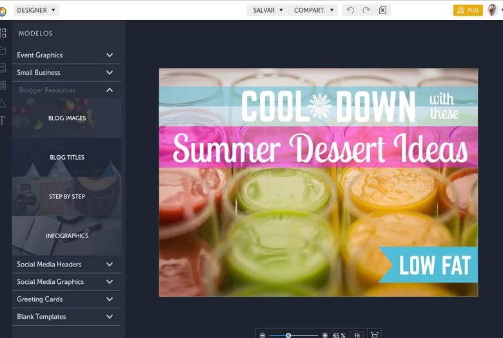This screenshot has height=338, width=503.
Task: Open the picture-frame icon in left sidebar
Action: tap(3, 68)
